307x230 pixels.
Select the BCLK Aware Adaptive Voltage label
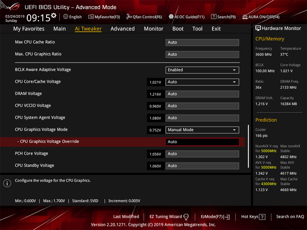[x=43, y=69]
